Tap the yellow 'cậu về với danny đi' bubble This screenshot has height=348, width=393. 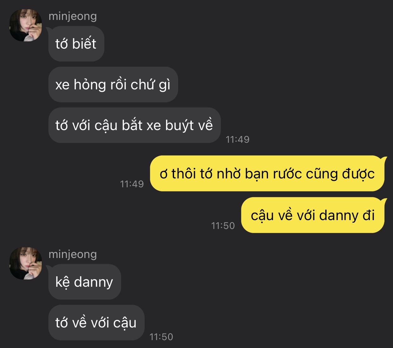313,215
